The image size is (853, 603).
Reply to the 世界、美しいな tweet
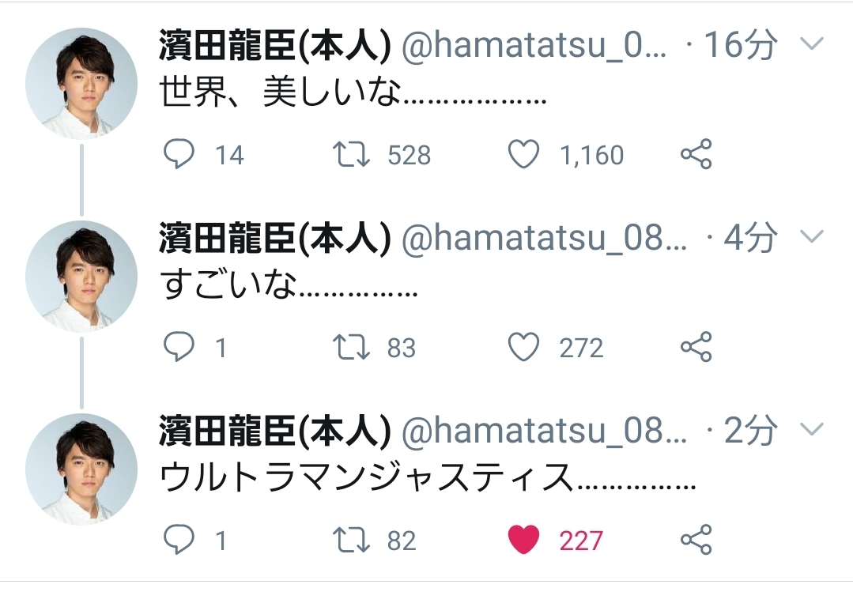pos(179,154)
